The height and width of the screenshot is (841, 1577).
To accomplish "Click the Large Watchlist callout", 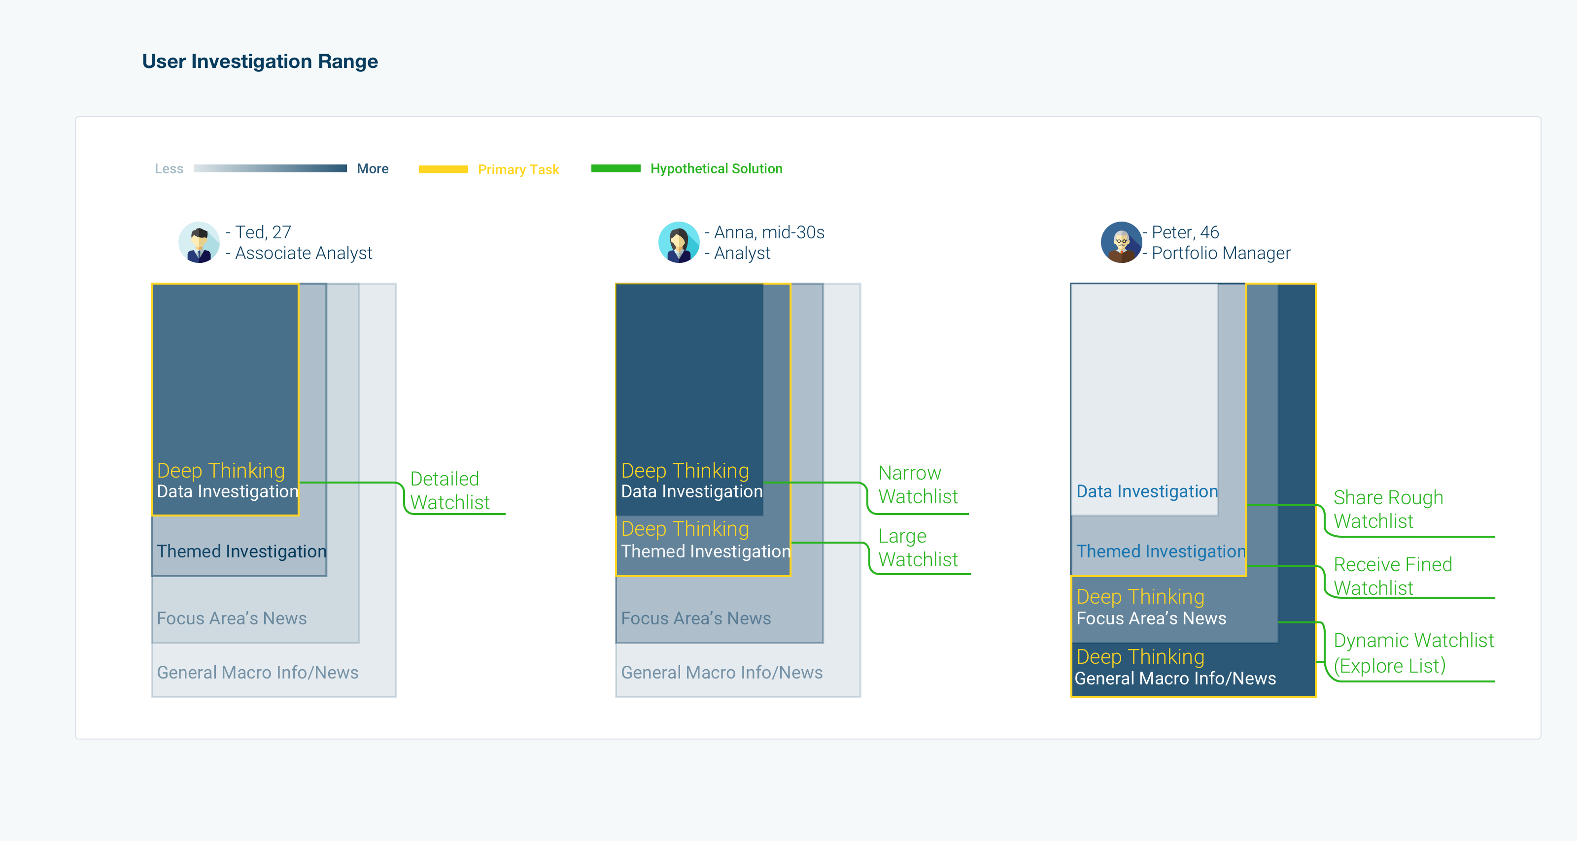I will click(x=917, y=548).
